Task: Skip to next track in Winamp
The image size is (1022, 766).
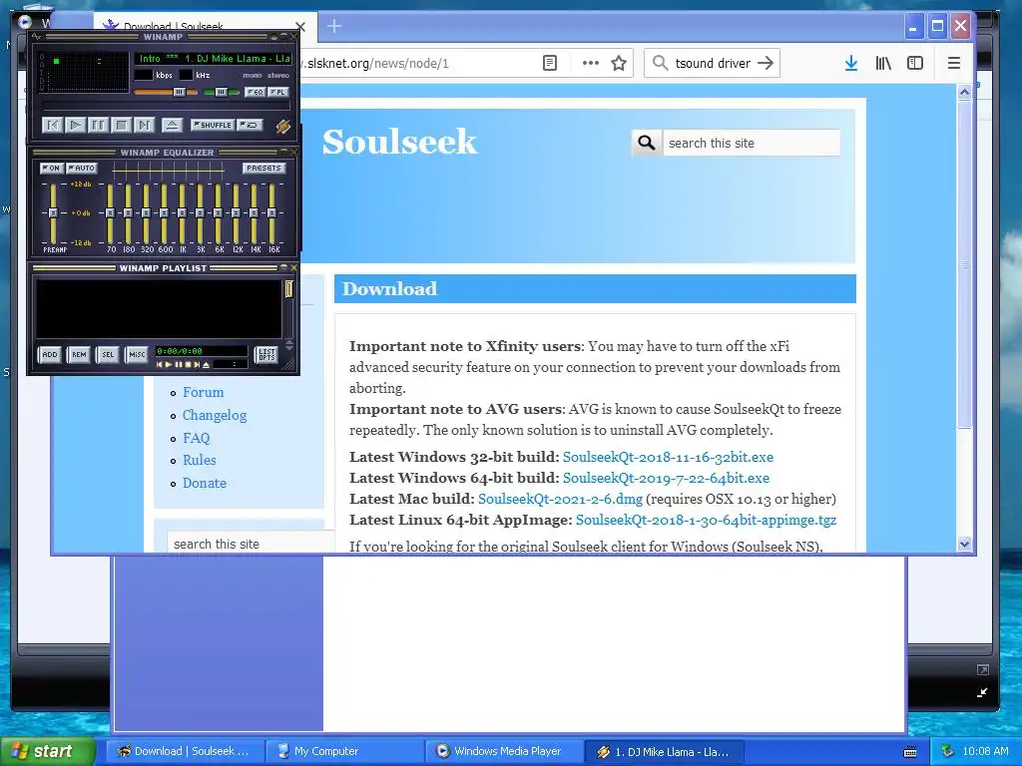Action: (144, 125)
